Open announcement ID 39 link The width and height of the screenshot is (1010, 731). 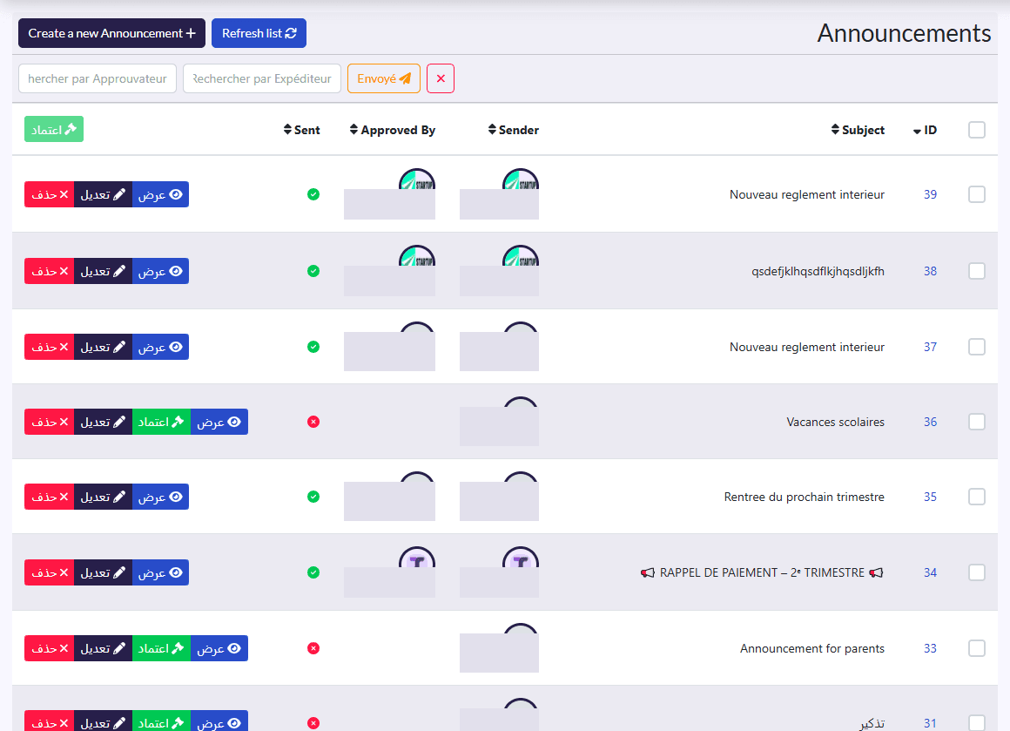[x=930, y=194]
